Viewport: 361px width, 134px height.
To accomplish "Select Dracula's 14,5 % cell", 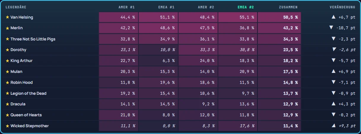I will pos(158,104).
